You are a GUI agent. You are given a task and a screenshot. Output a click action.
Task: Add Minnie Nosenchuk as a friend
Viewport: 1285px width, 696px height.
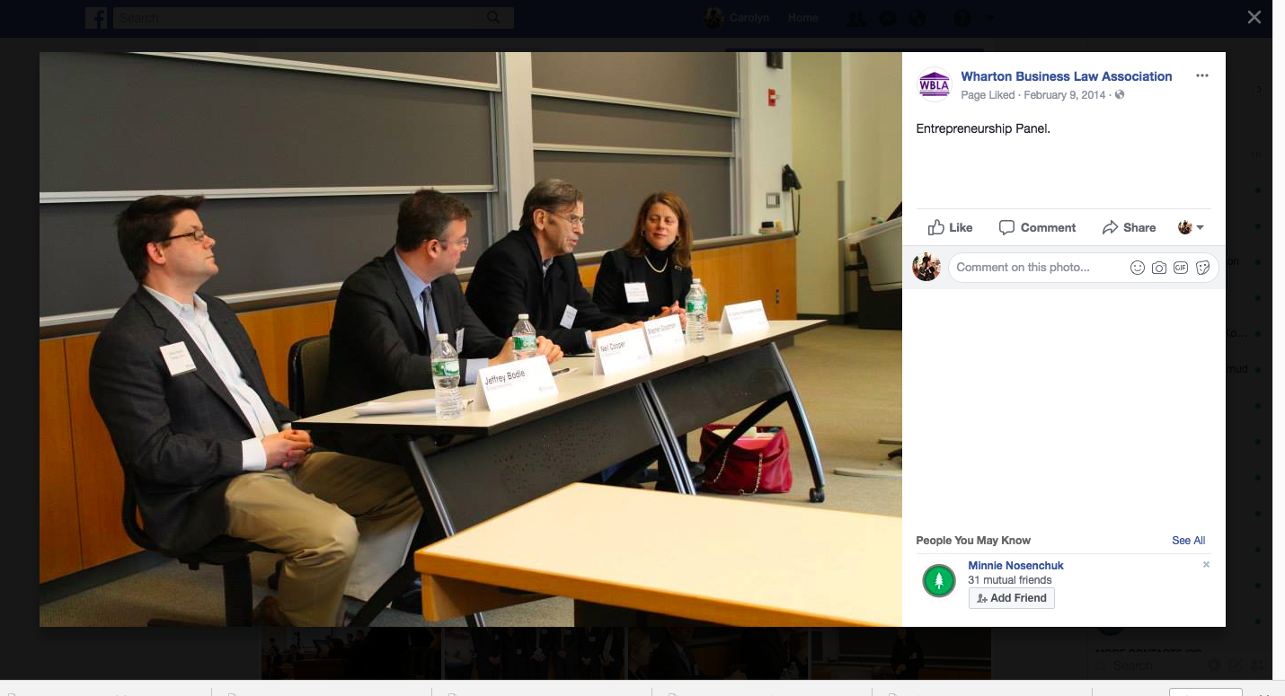[x=1011, y=598]
